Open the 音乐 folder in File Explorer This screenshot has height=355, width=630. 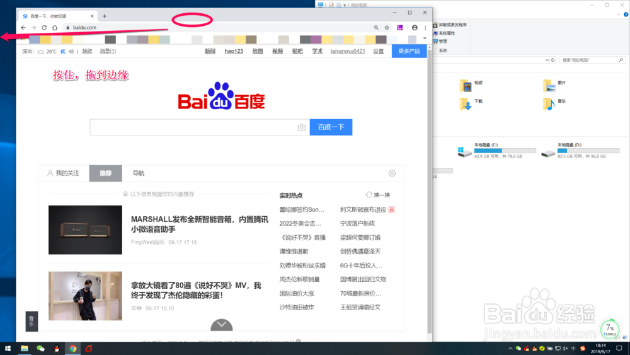554,104
